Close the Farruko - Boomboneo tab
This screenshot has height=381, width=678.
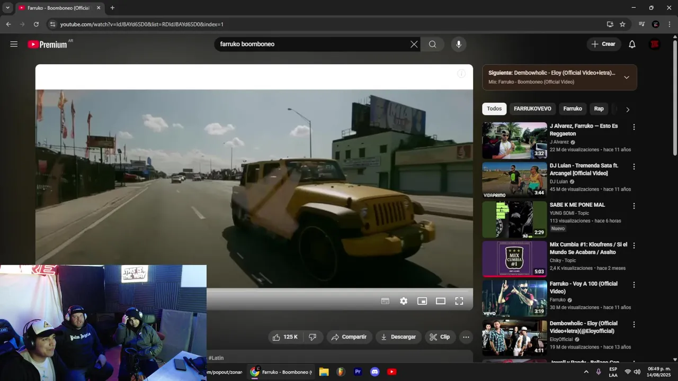coord(99,8)
